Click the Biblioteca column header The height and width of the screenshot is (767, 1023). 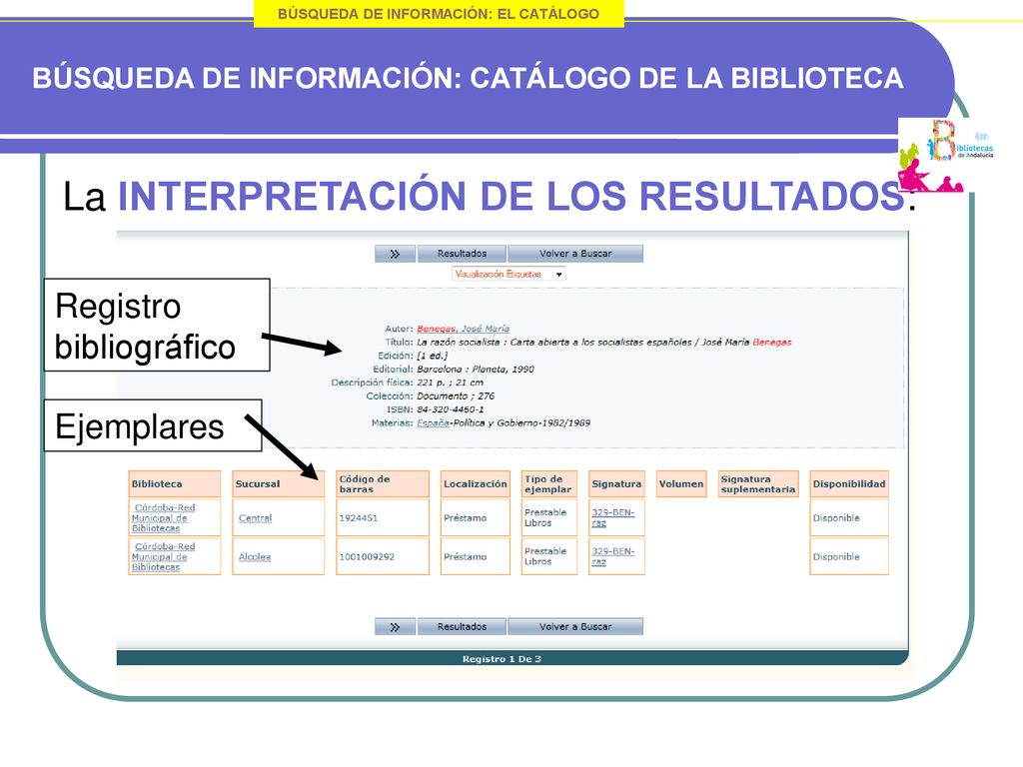pyautogui.click(x=175, y=484)
